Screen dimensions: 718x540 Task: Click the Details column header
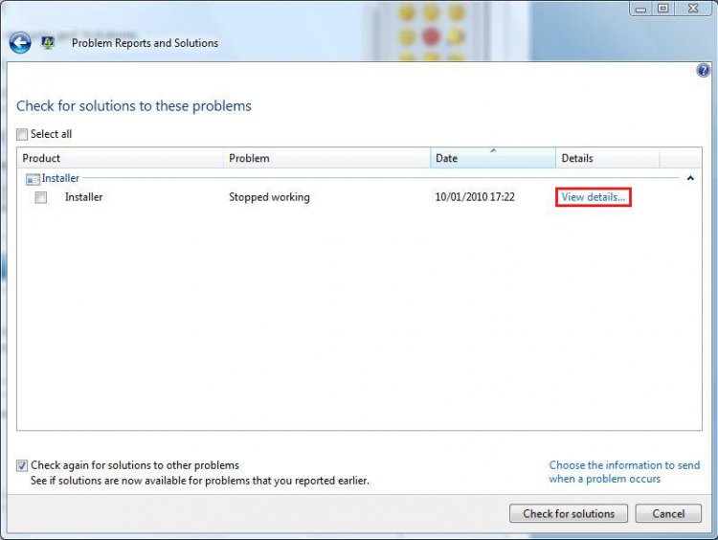pos(607,158)
